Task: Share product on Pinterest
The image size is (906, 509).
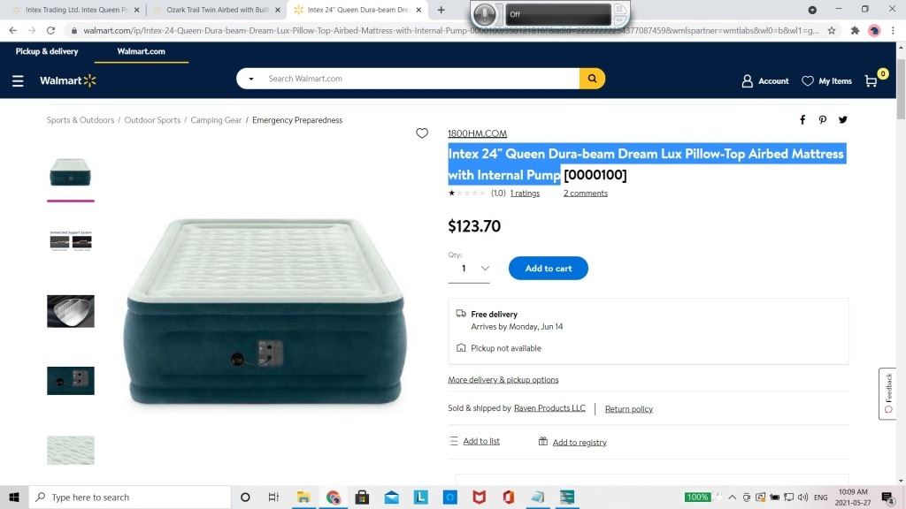Action: (x=822, y=120)
